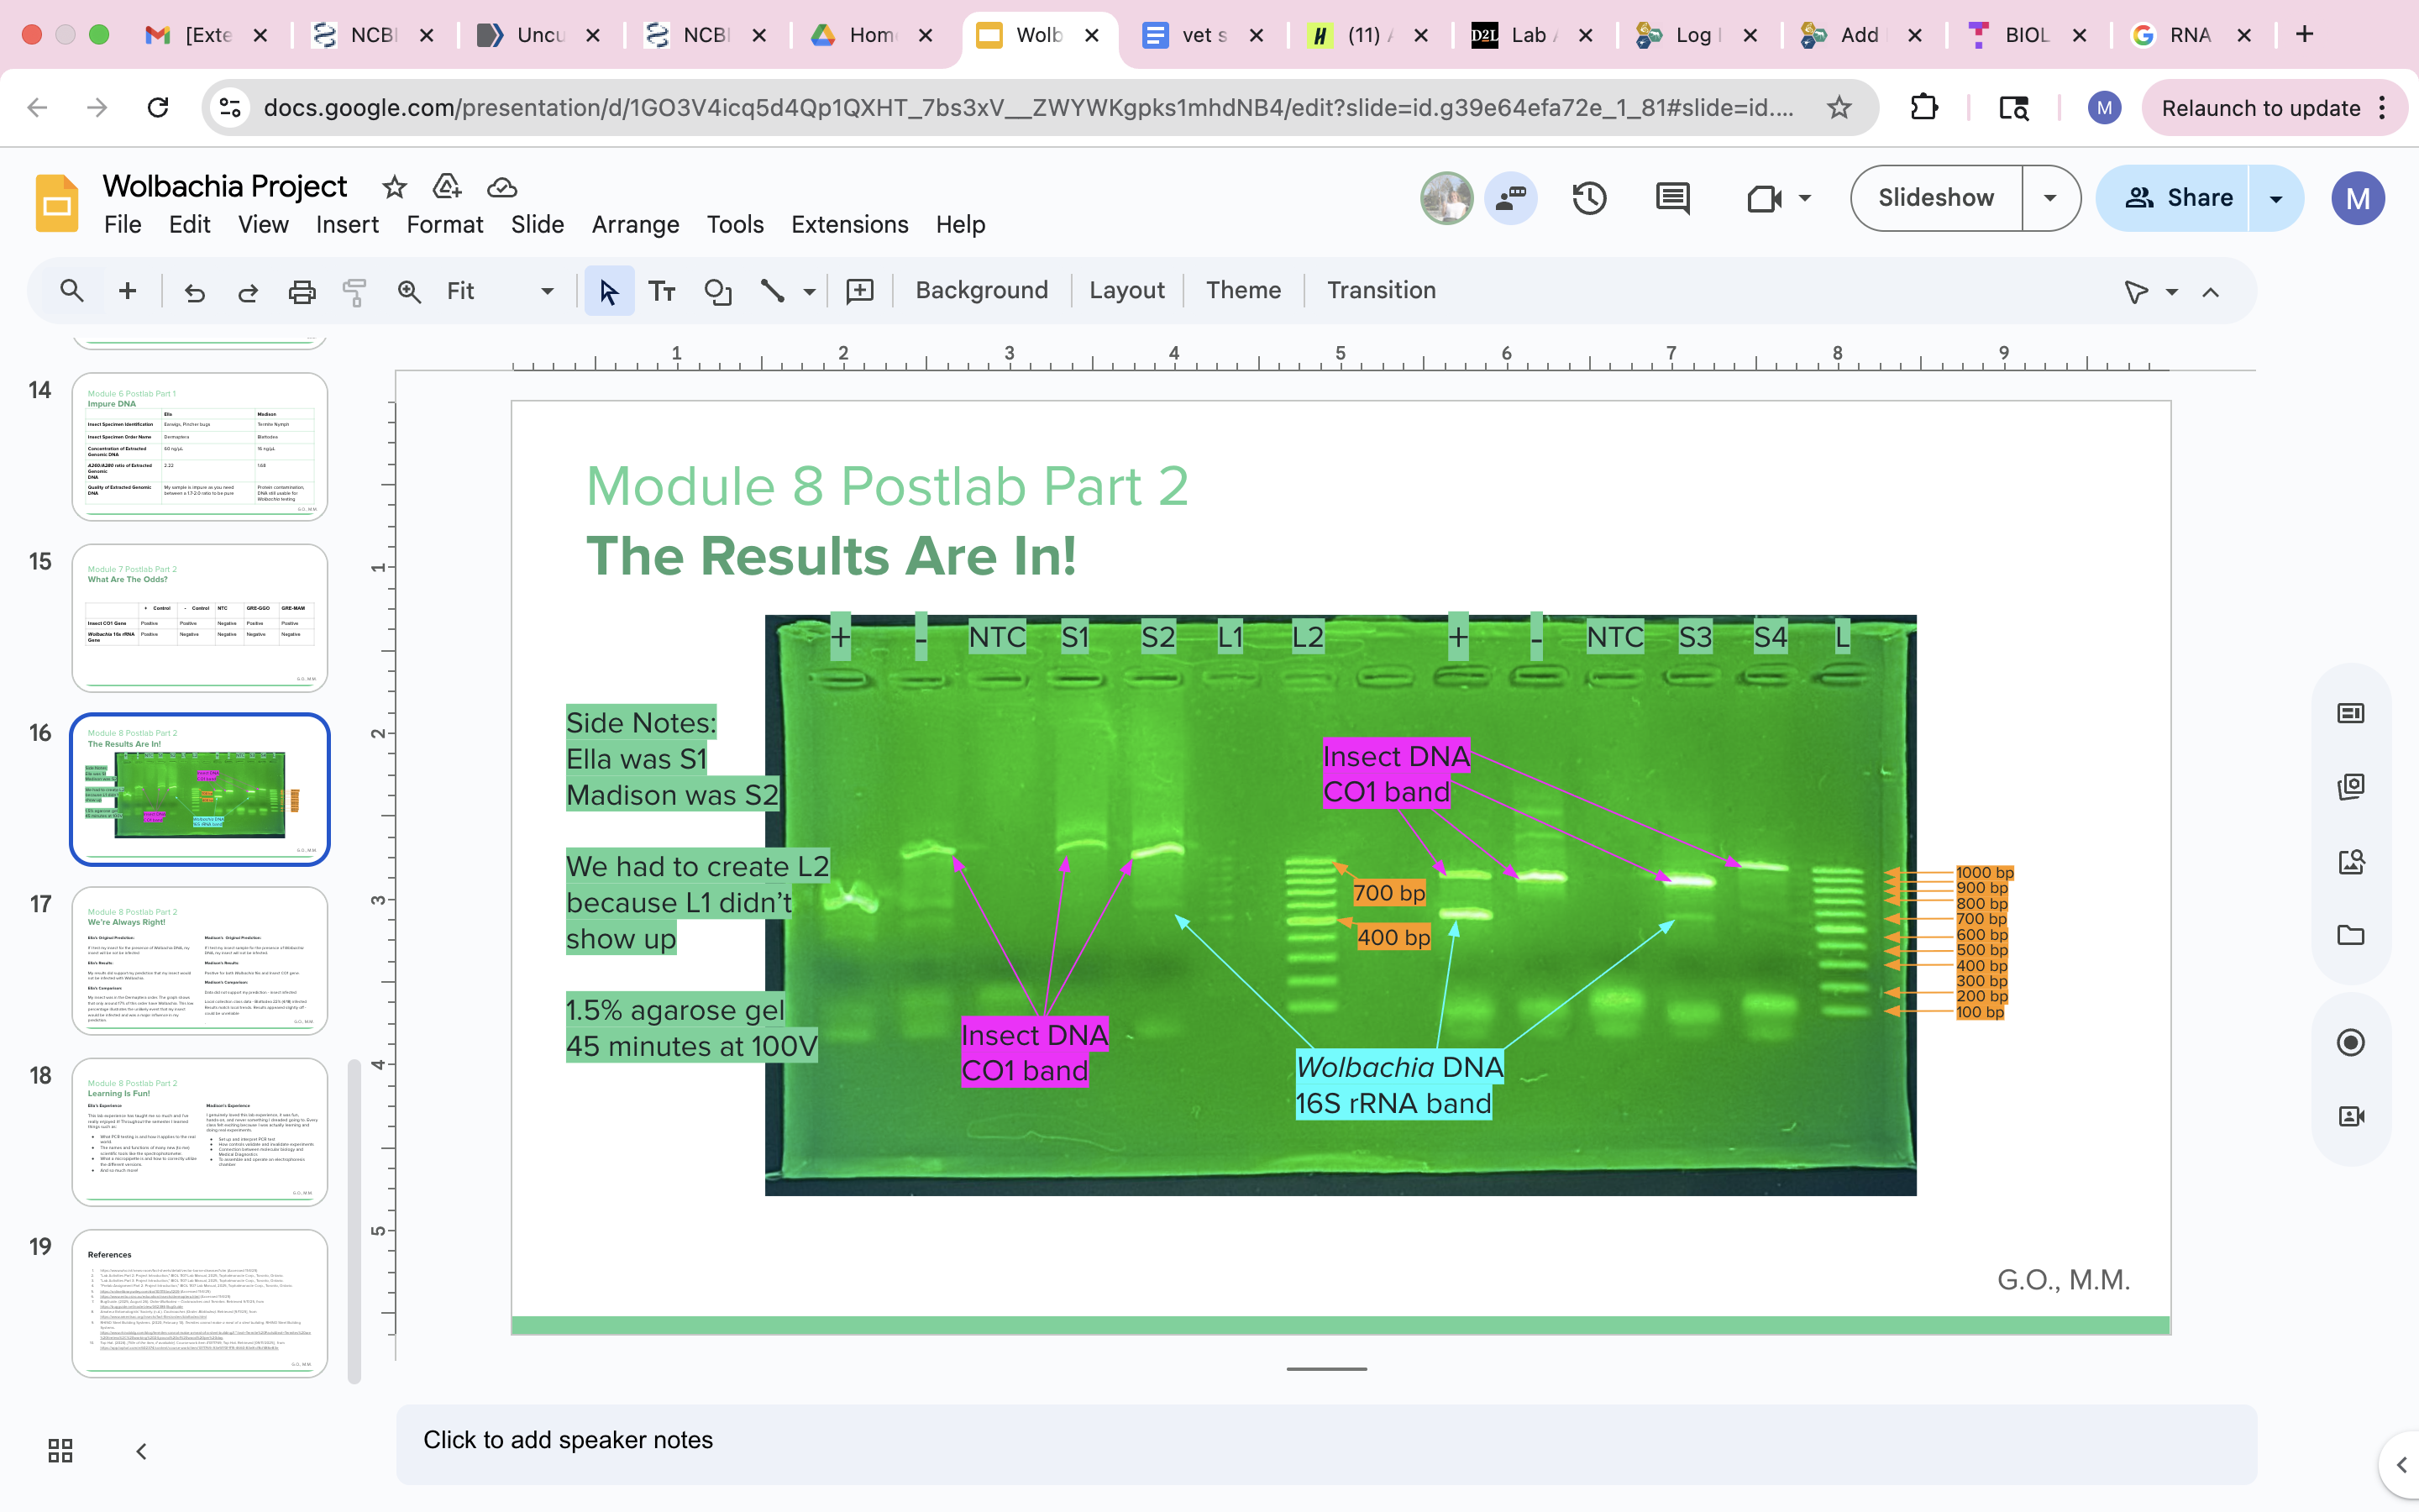This screenshot has width=2419, height=1512.
Task: Star the Wolbachia Project presentation
Action: (394, 187)
